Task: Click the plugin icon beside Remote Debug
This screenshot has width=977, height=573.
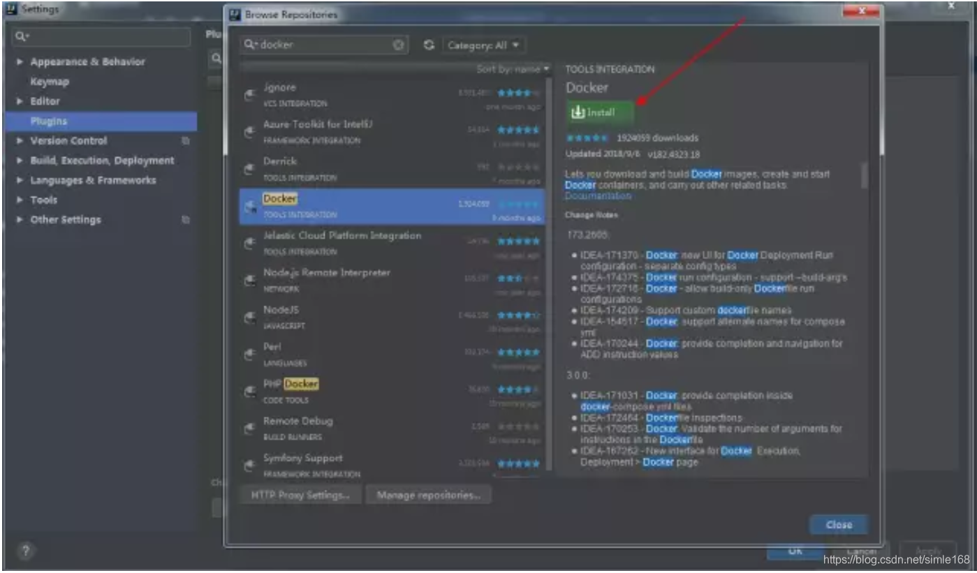Action: 249,429
